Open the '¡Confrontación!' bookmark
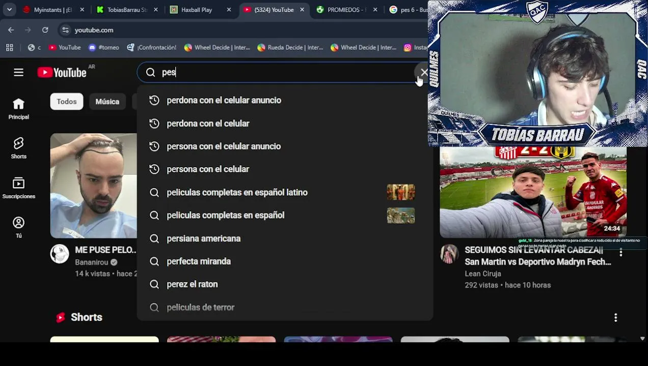648x366 pixels. [152, 47]
